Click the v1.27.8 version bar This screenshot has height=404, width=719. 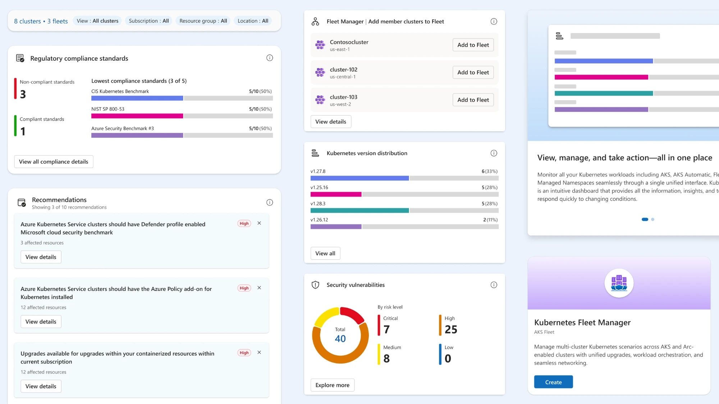pyautogui.click(x=404, y=178)
